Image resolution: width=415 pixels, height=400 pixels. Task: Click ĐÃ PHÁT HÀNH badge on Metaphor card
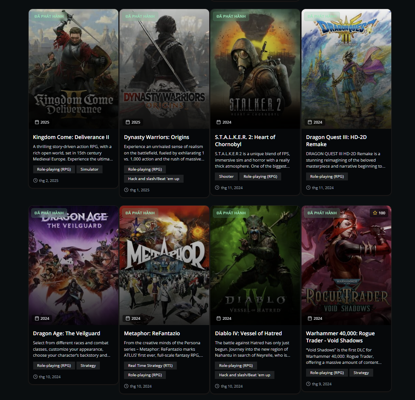140,213
